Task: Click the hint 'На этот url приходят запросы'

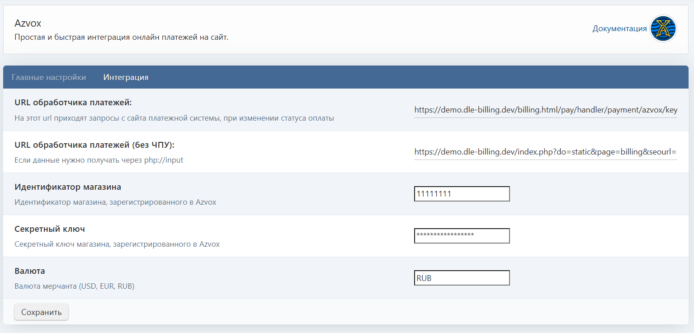Action: pos(175,118)
